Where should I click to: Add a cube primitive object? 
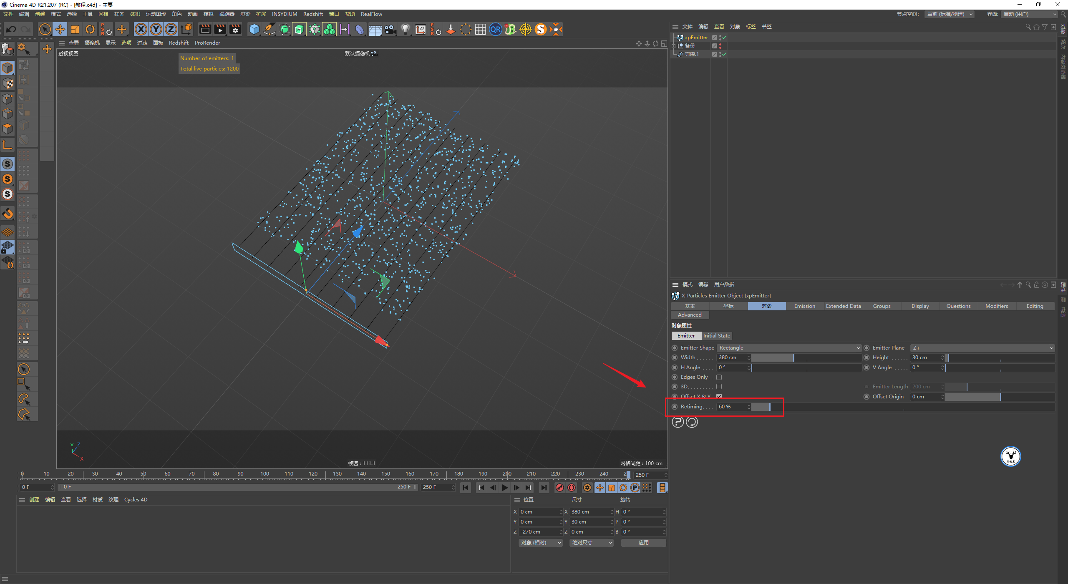pos(254,29)
